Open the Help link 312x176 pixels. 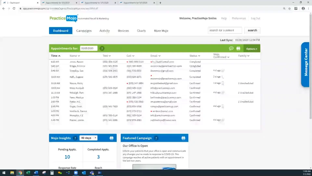point(224,18)
